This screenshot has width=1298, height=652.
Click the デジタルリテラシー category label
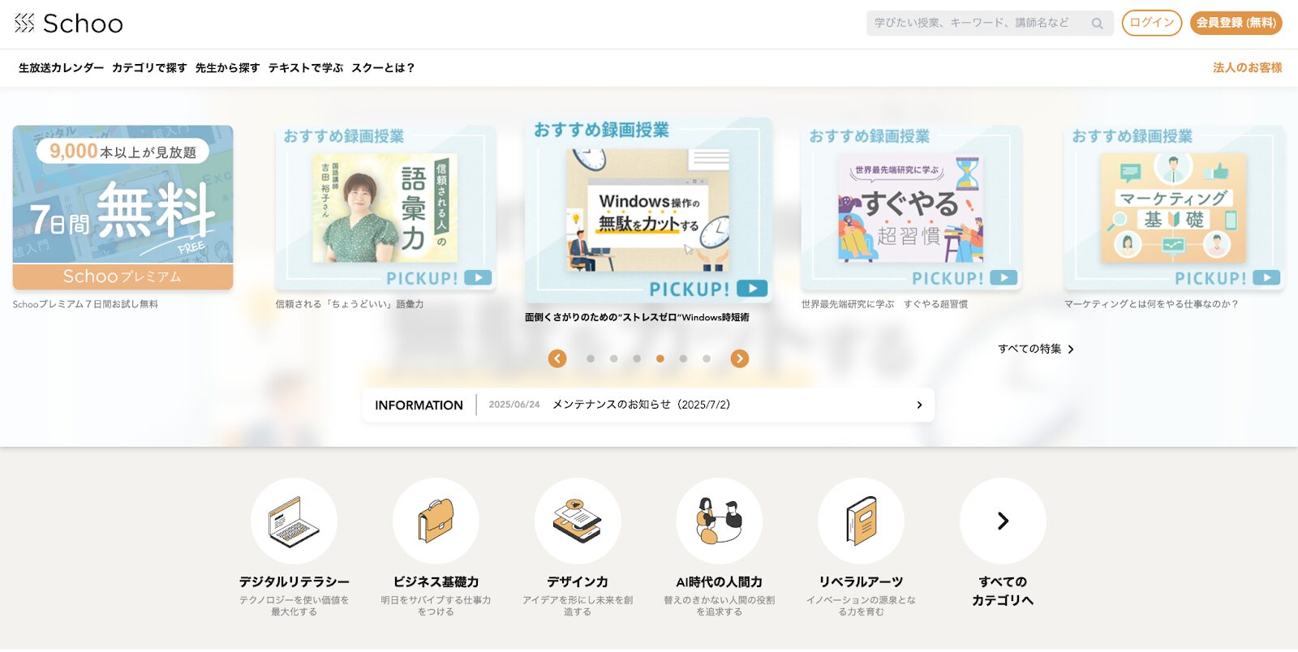click(x=294, y=582)
